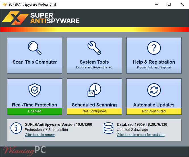This screenshot has height=157, width=189.
Task: Open Real-Time Protection tile label
Action: click(34, 105)
